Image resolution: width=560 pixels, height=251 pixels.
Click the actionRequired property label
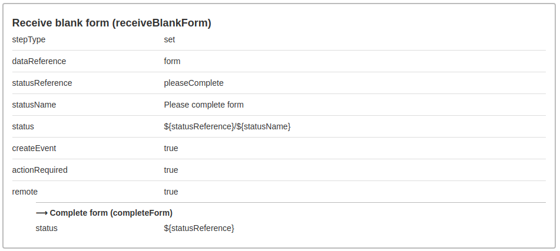(x=39, y=170)
